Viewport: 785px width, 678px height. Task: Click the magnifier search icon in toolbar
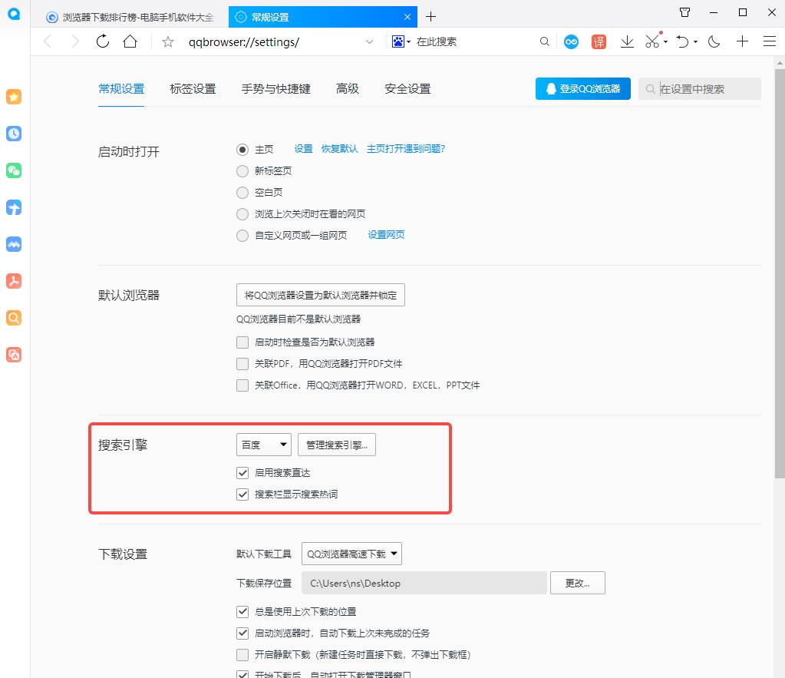[545, 41]
